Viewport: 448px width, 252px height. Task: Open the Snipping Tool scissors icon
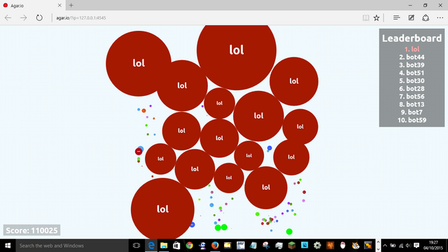pyautogui.click(x=266, y=246)
